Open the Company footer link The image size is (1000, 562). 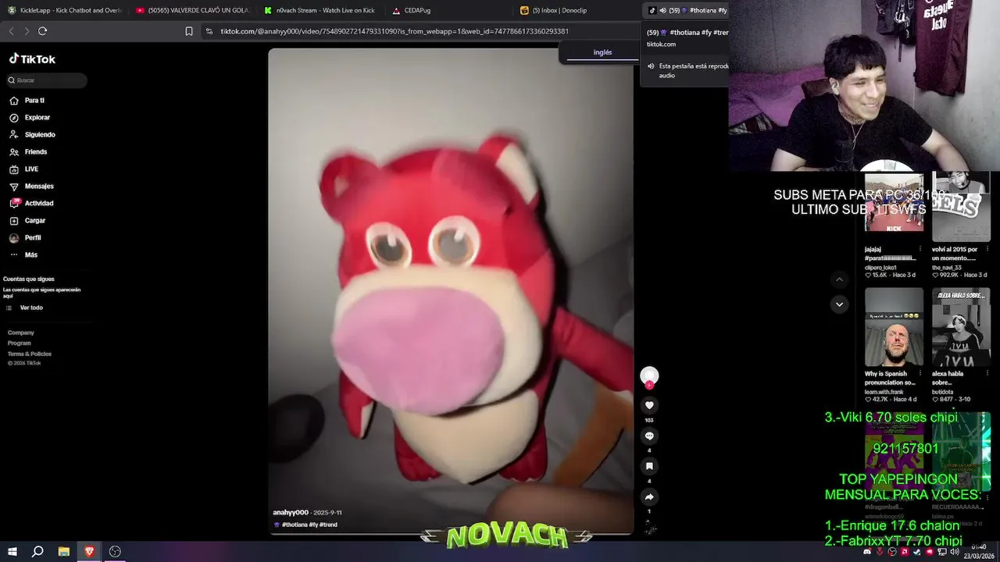pyautogui.click(x=21, y=333)
